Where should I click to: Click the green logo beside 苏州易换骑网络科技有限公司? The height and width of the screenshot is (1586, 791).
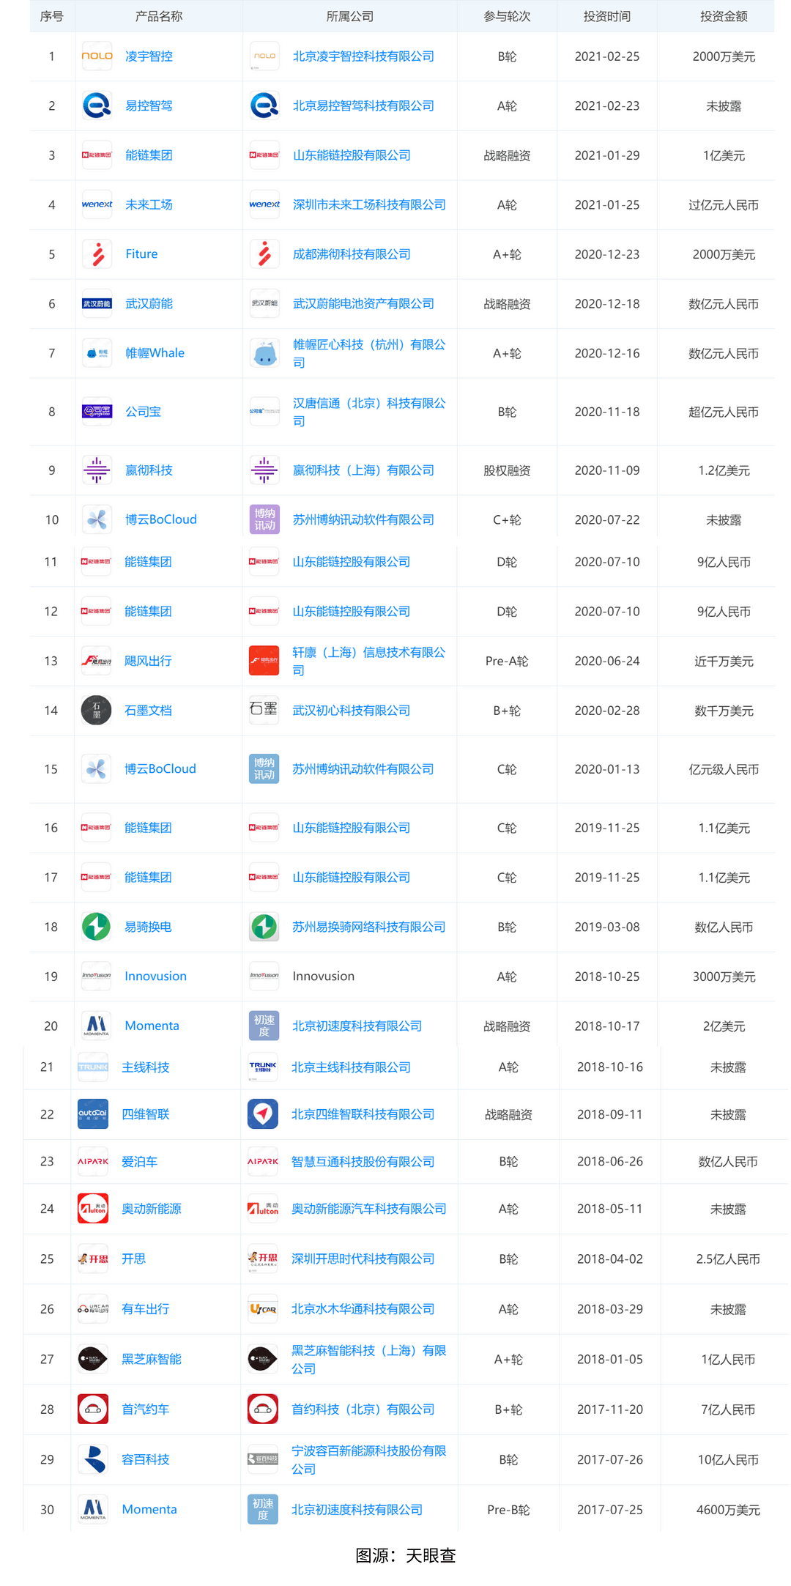point(264,927)
